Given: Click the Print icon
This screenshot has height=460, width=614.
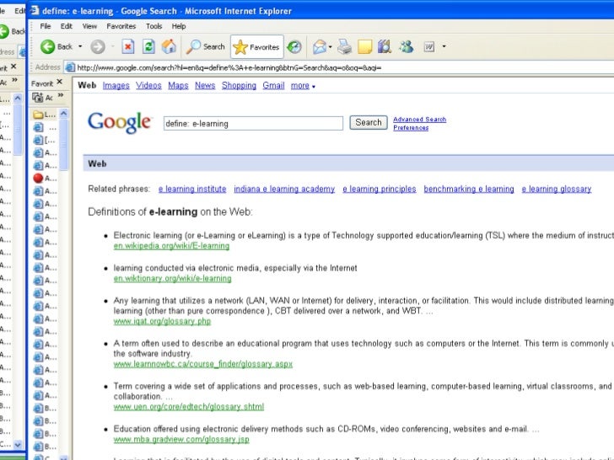Looking at the screenshot, I should coord(345,47).
